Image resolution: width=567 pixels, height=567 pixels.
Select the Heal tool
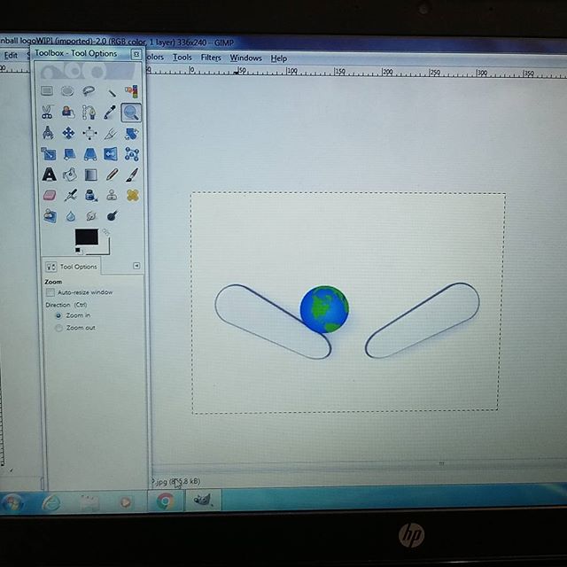(132, 195)
